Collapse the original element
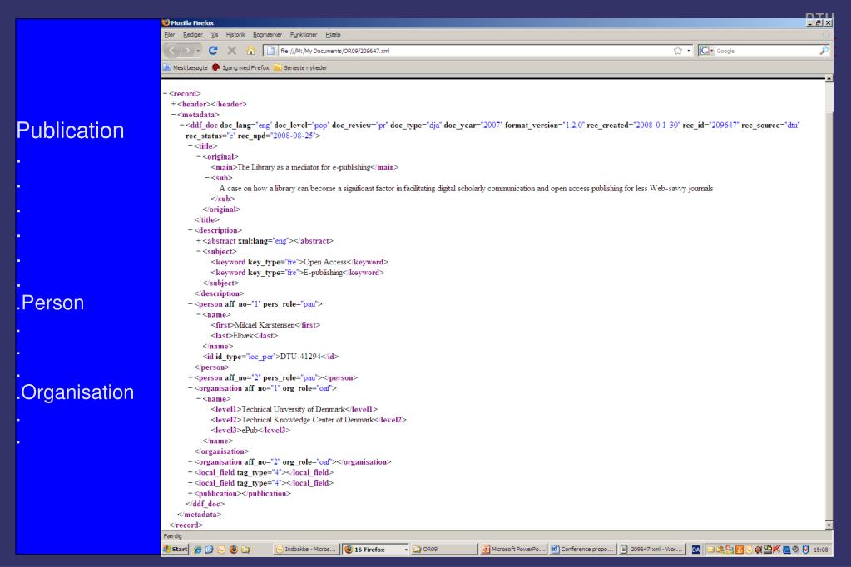The width and height of the screenshot is (851, 567). (199, 157)
